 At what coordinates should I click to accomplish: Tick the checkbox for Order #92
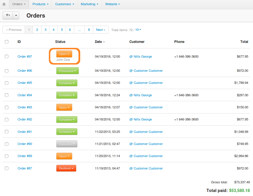(x=7, y=120)
